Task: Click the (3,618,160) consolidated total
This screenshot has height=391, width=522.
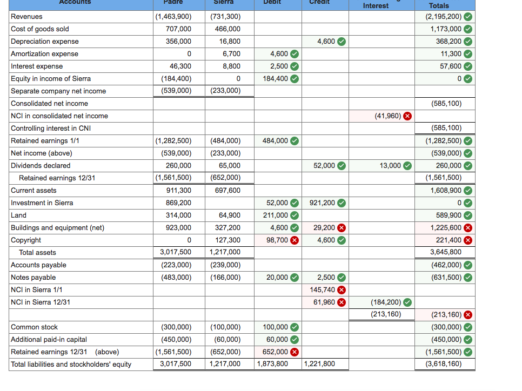Action: 444,364
